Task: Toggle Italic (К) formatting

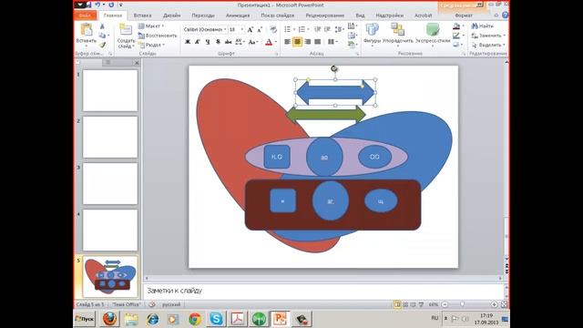Action: 198,42
